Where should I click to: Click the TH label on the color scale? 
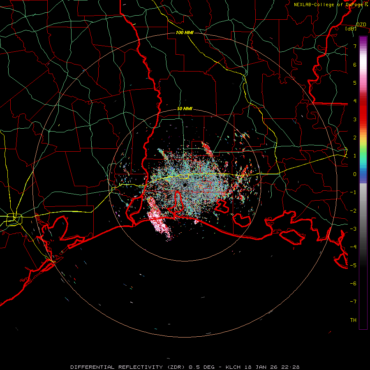tap(353, 320)
